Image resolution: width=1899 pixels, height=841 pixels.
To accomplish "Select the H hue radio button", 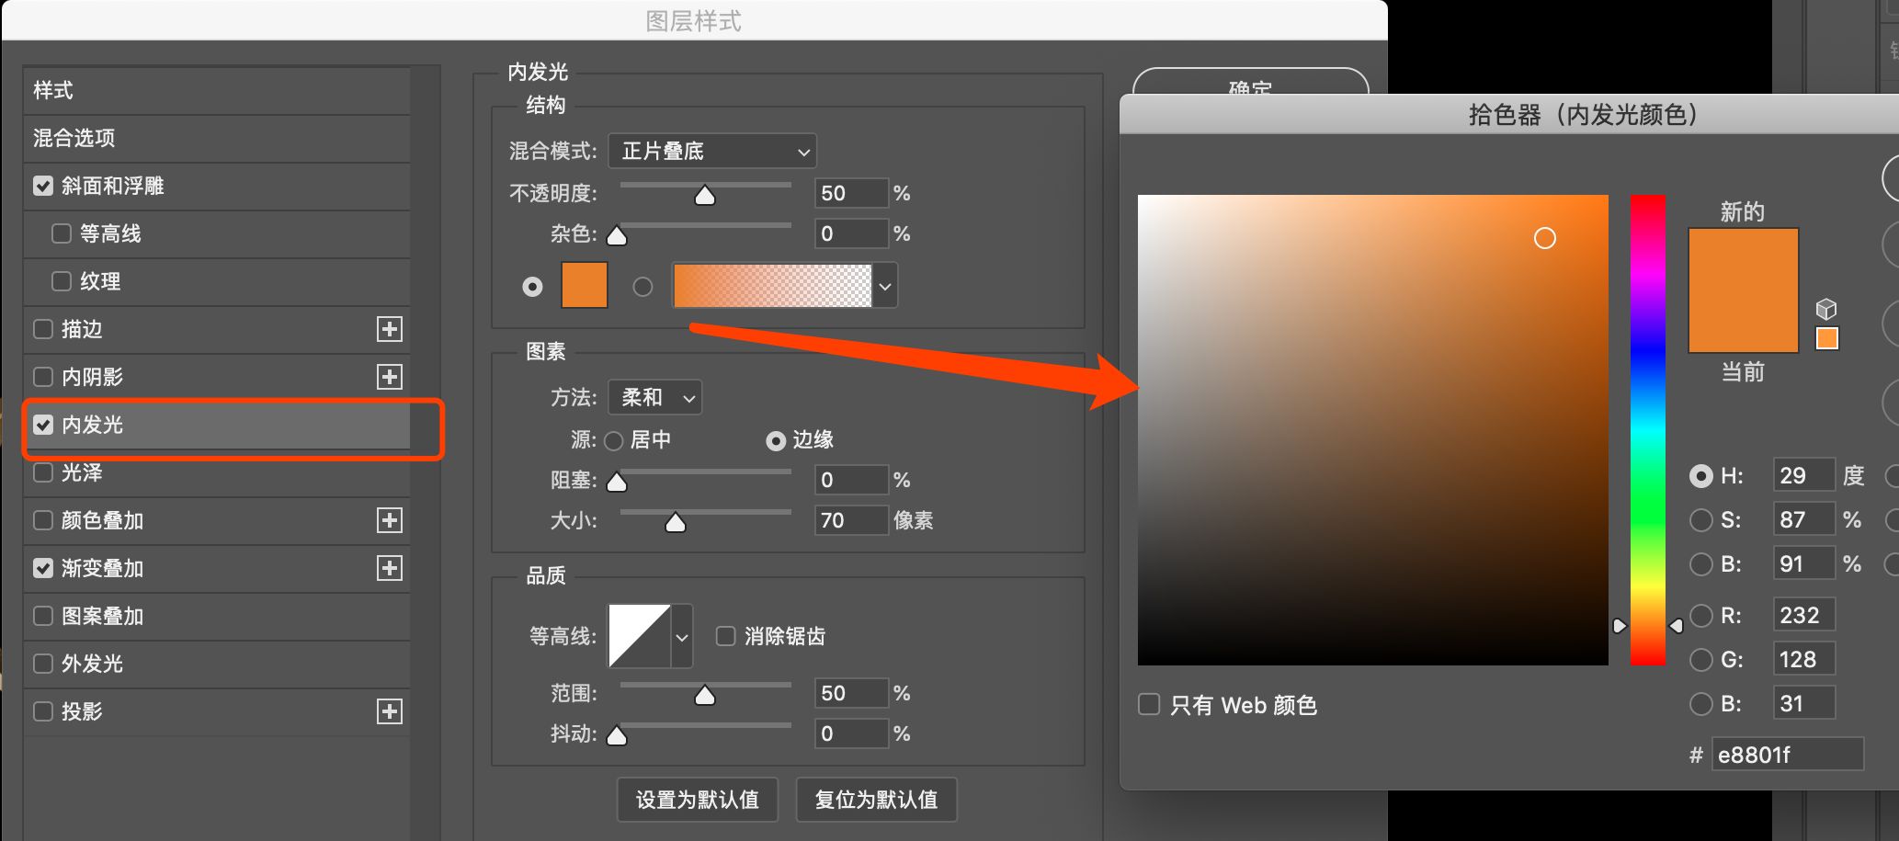I will click(x=1701, y=476).
